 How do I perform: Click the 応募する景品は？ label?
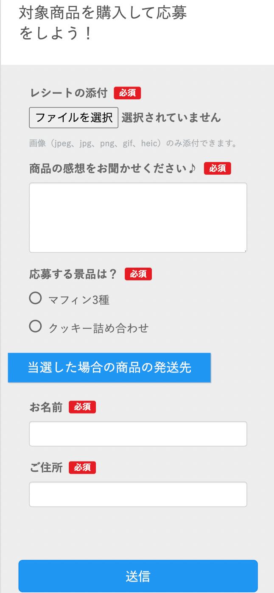73,274
